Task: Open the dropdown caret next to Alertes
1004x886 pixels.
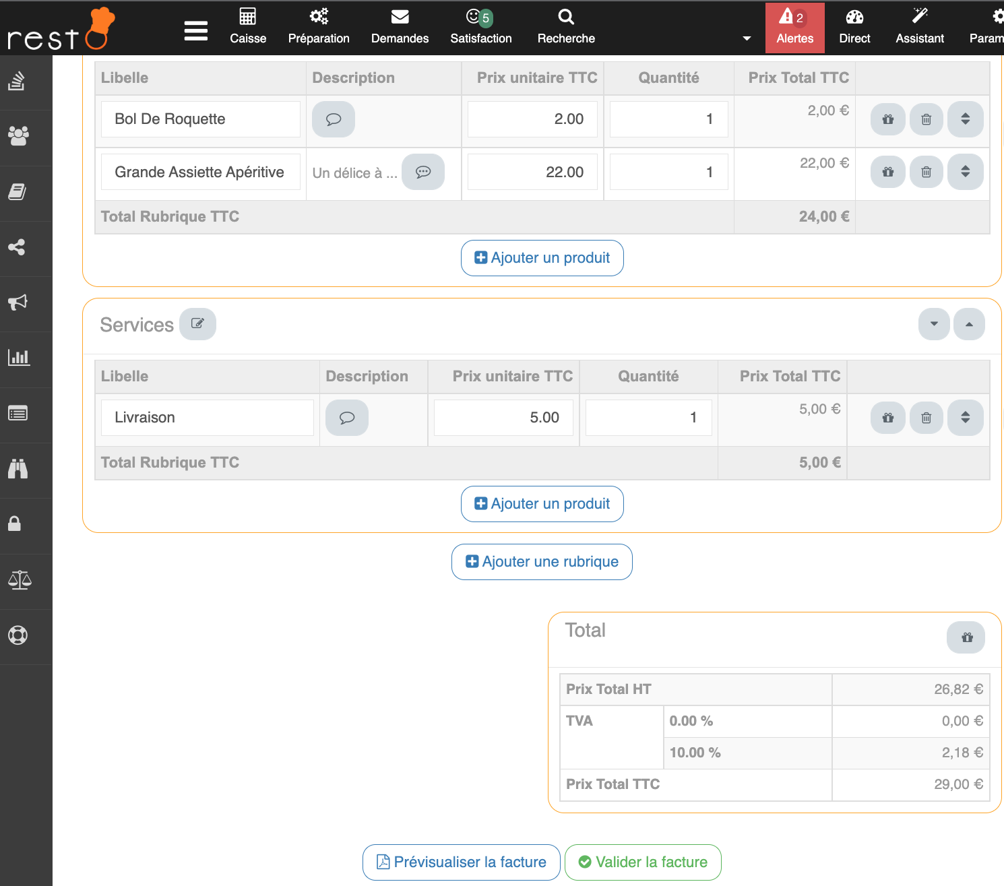Action: click(747, 38)
